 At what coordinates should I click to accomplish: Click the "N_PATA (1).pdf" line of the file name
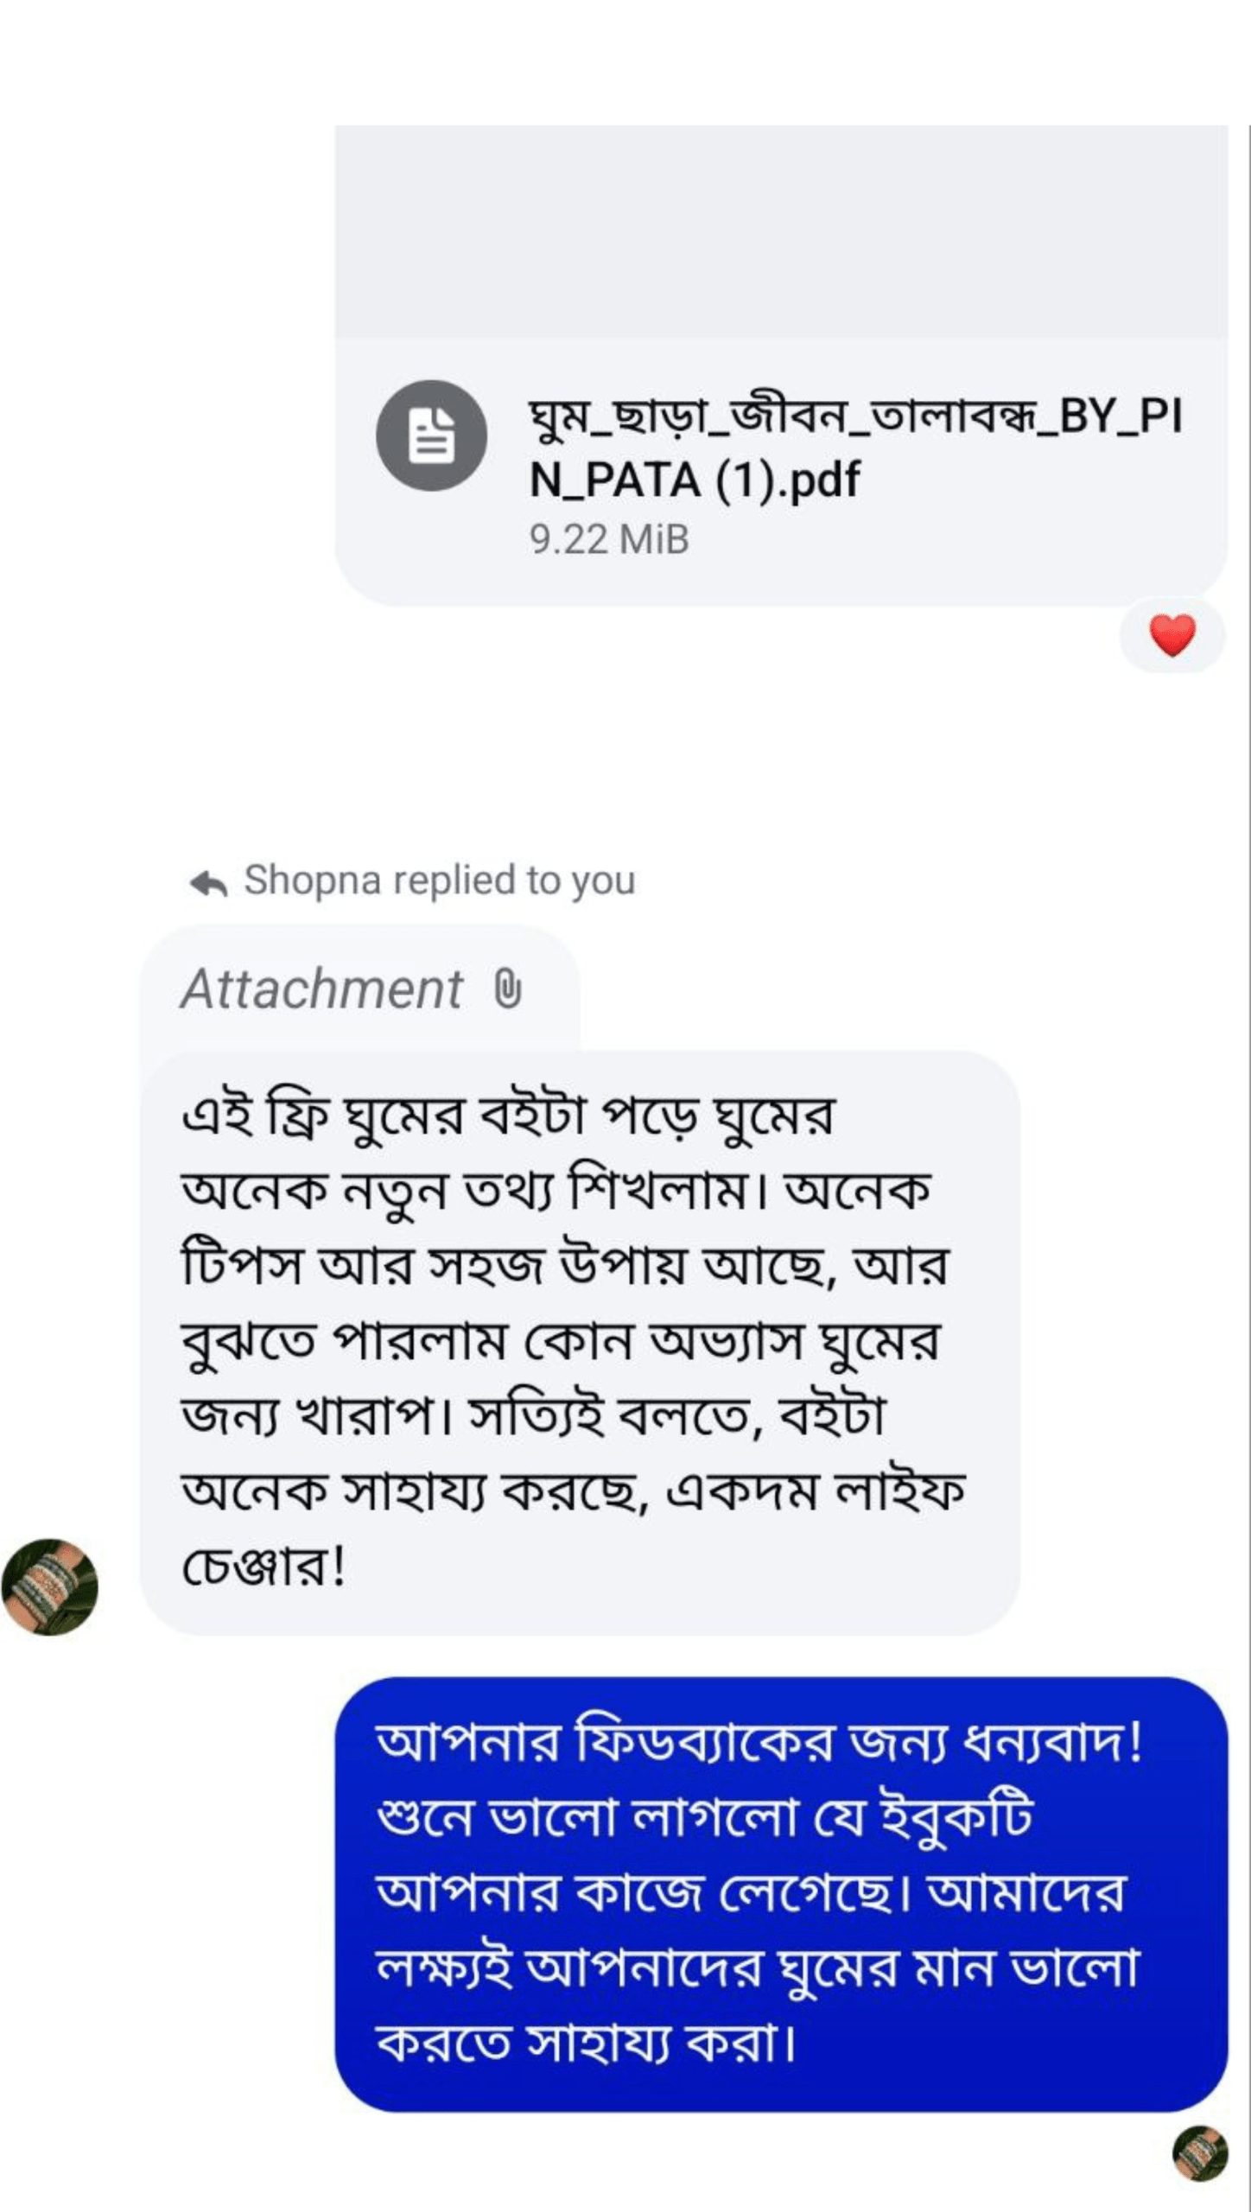tap(695, 480)
